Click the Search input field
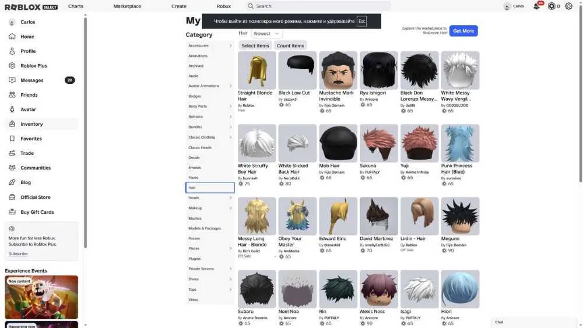Screen dimensions: 583x328 point(318,6)
